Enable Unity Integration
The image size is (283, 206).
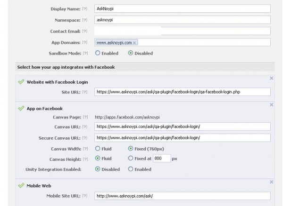tap(131, 169)
